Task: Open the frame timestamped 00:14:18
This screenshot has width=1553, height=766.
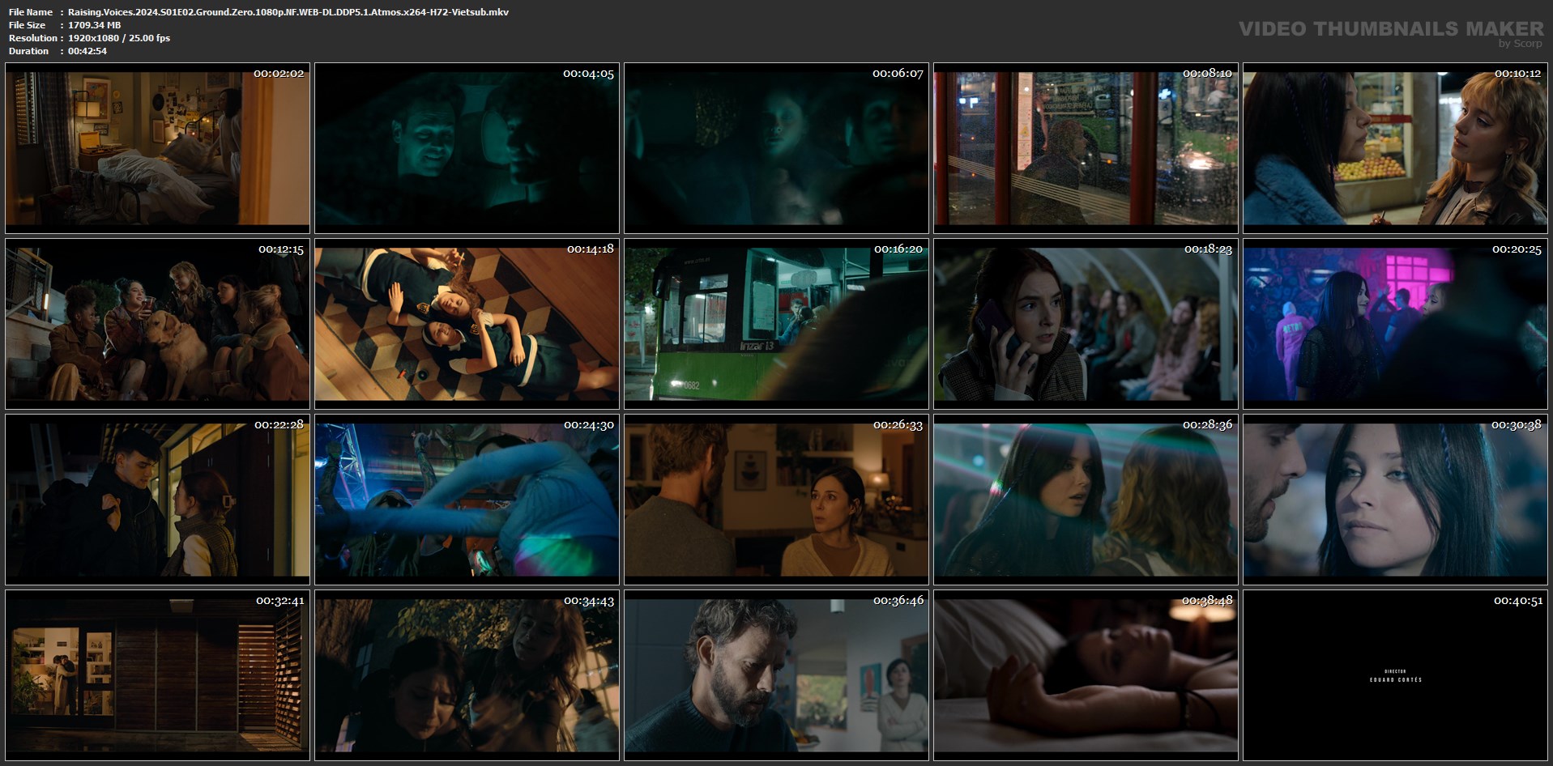Action: click(x=467, y=324)
